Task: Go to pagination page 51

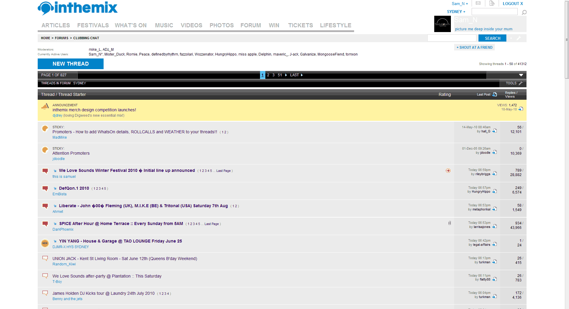Action: pyautogui.click(x=280, y=75)
